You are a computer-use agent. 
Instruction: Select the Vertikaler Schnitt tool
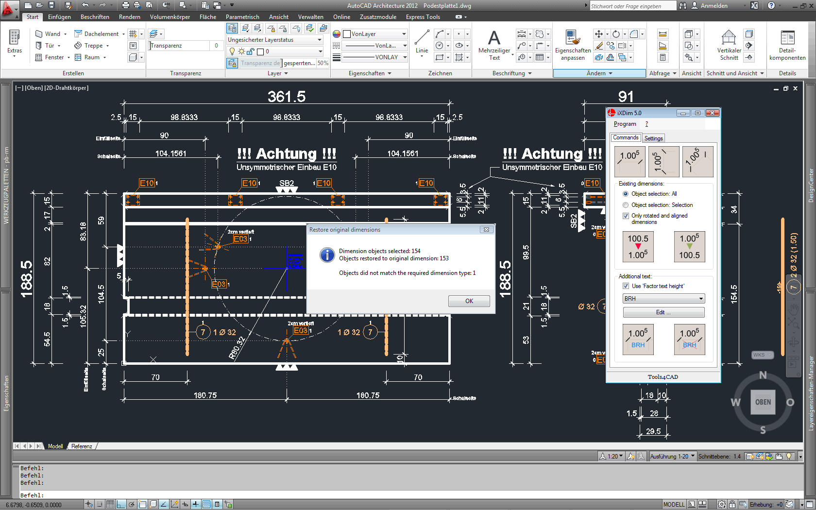click(x=729, y=45)
